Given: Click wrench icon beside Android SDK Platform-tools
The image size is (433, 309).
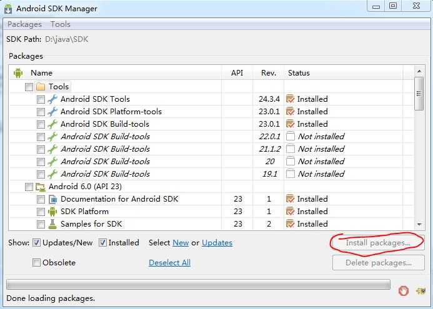Looking at the screenshot, I should 52,112.
